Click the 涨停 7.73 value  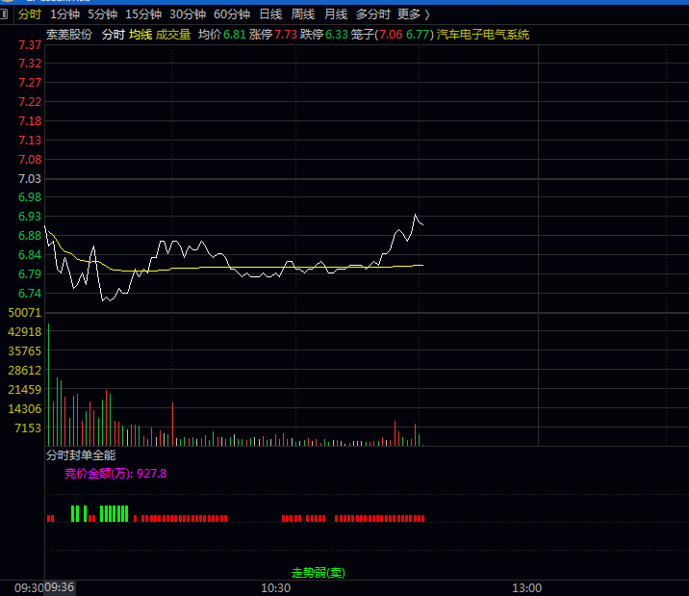(x=273, y=35)
